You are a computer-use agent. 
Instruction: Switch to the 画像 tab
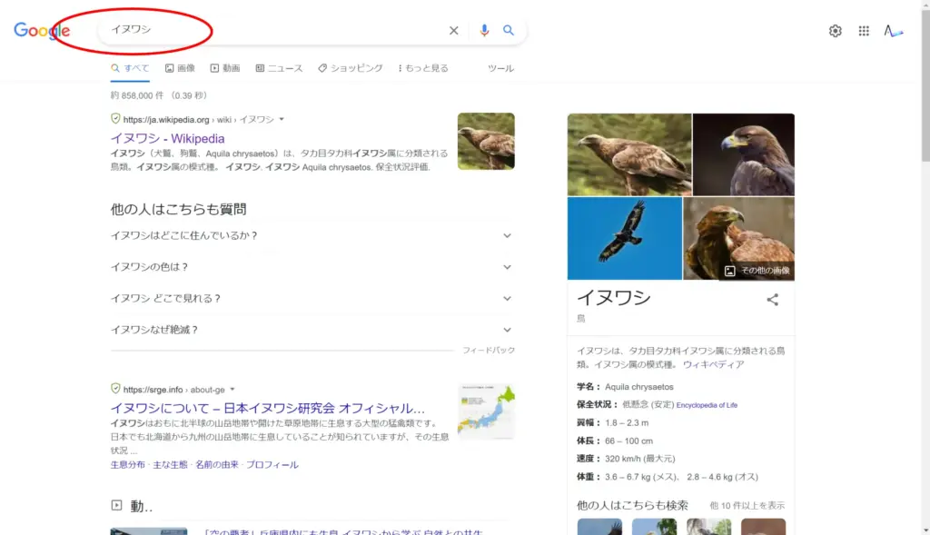180,68
